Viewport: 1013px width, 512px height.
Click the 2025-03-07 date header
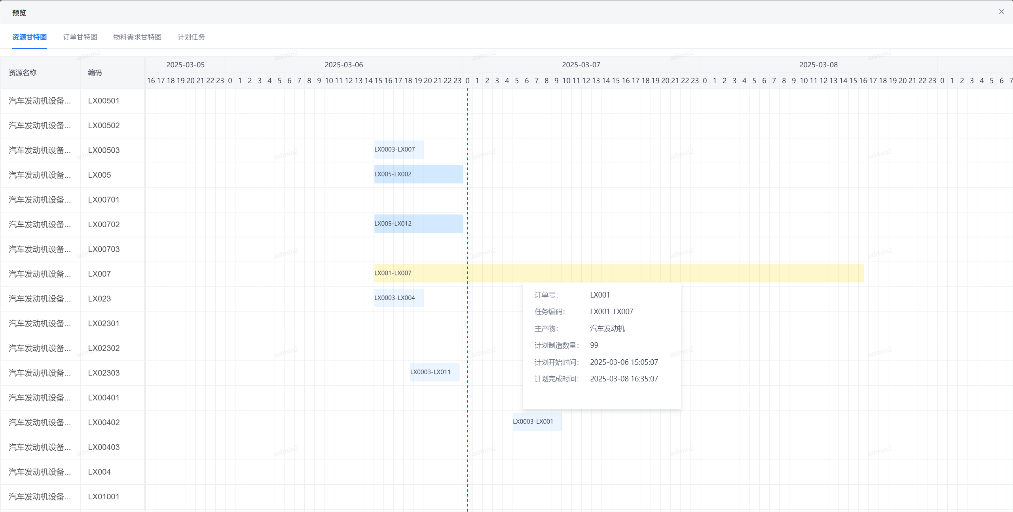tap(581, 65)
